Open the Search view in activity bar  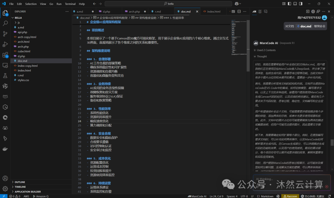[5, 23]
